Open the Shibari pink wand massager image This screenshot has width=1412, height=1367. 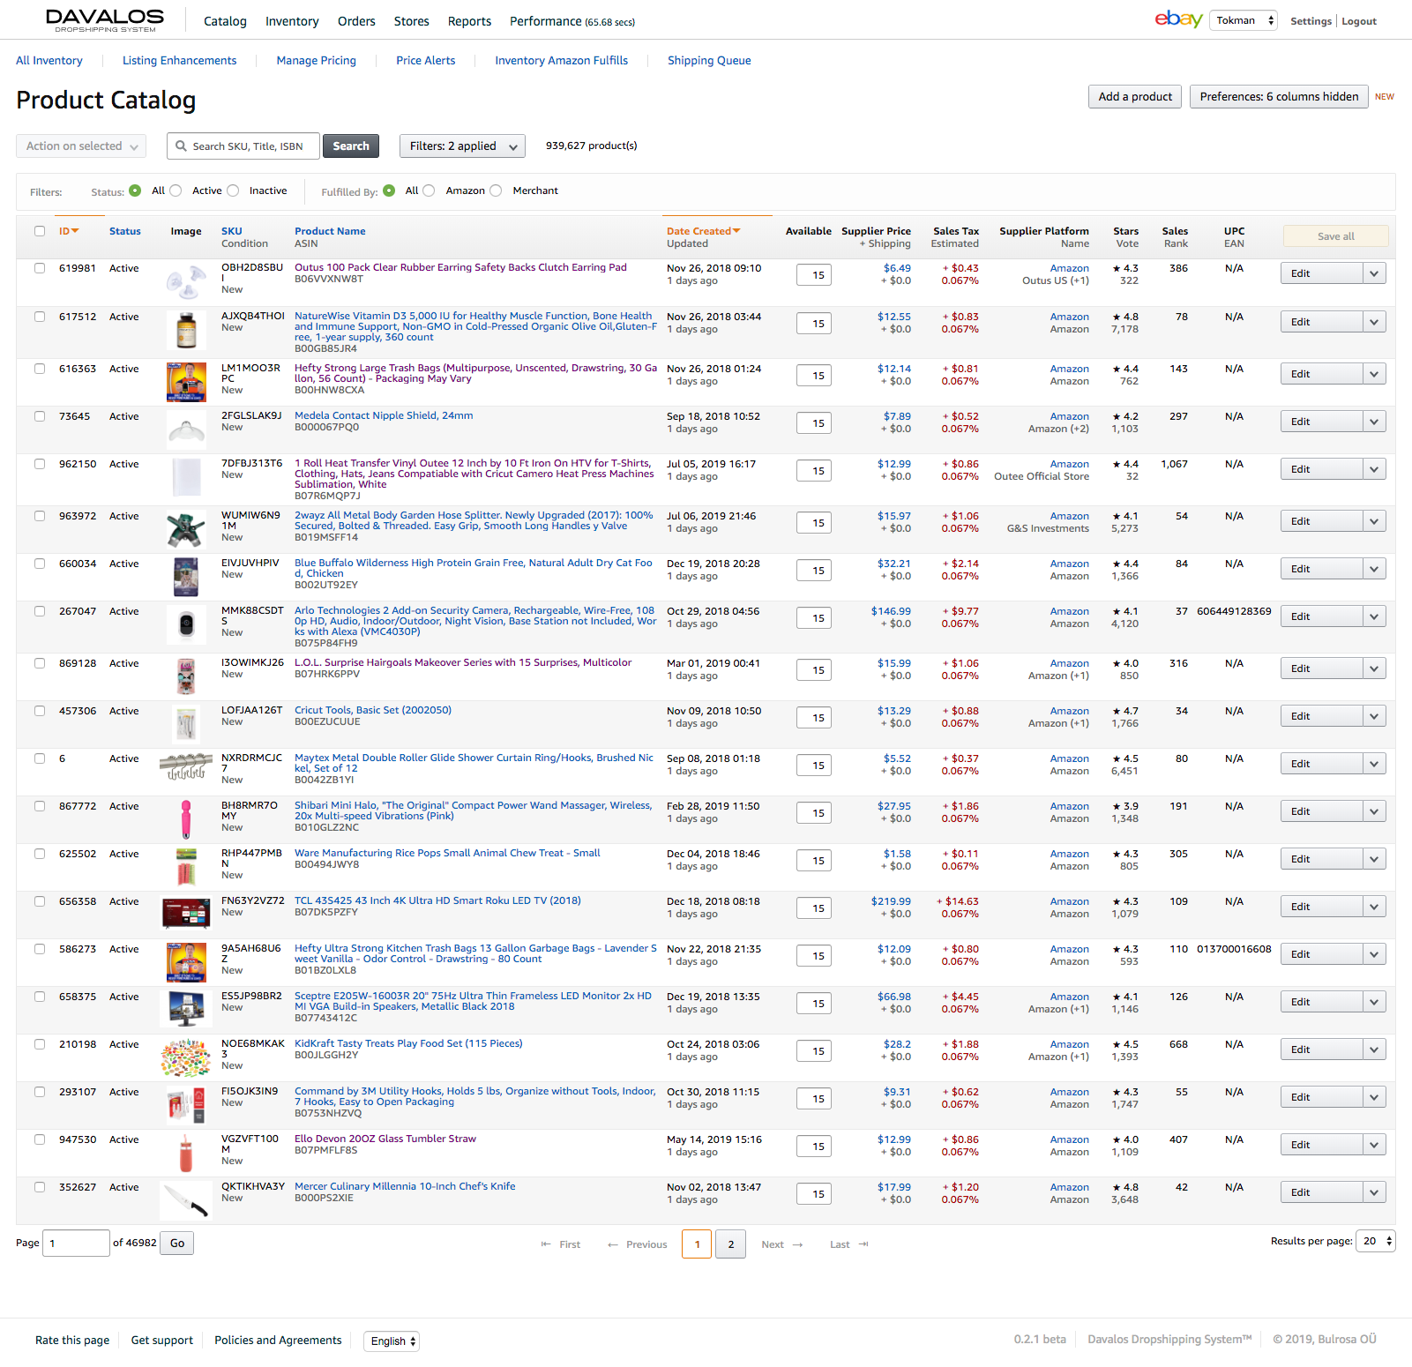[186, 818]
